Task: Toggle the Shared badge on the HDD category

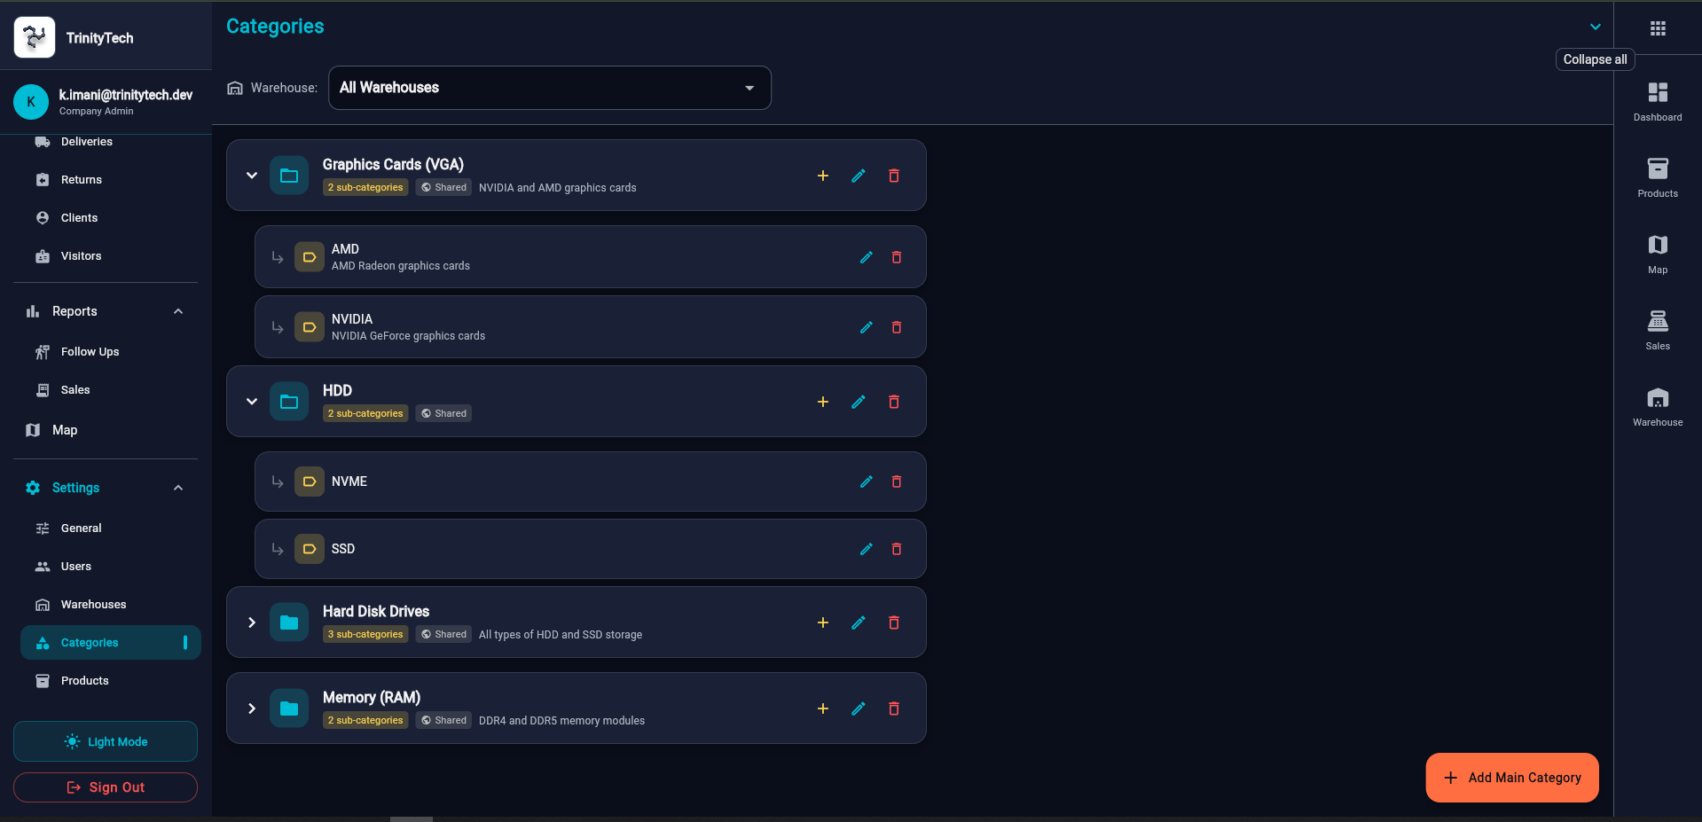Action: tap(443, 412)
